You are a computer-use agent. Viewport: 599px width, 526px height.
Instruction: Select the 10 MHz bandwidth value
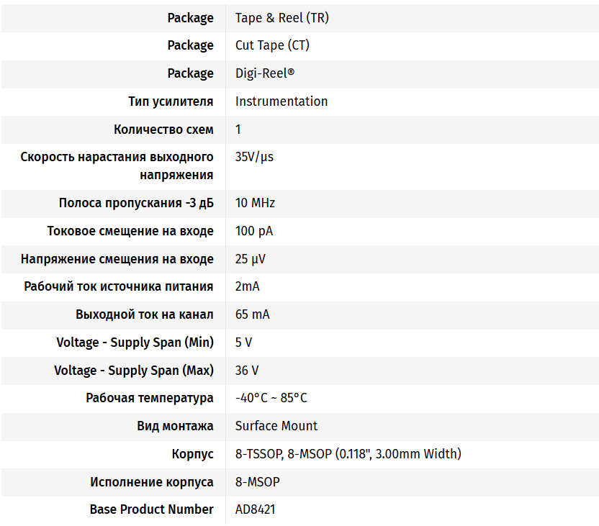coord(255,203)
